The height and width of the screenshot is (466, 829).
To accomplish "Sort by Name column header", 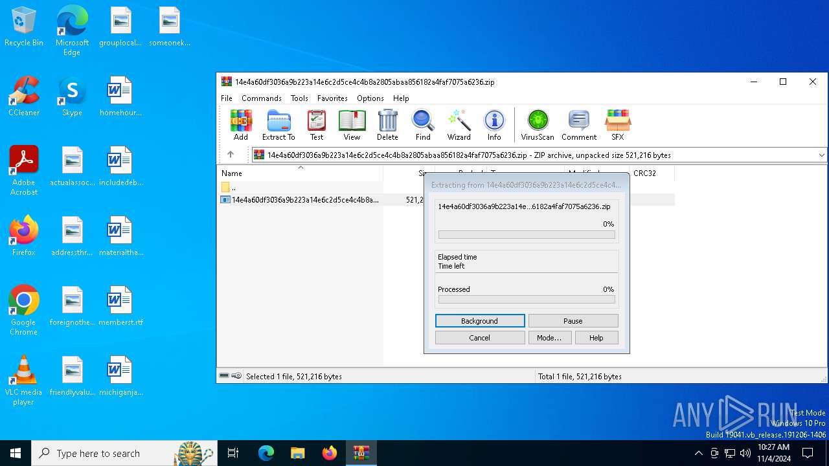I will coord(300,173).
